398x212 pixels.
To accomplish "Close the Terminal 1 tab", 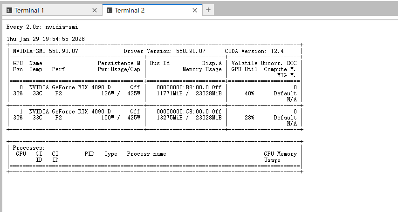I will tap(95, 10).
